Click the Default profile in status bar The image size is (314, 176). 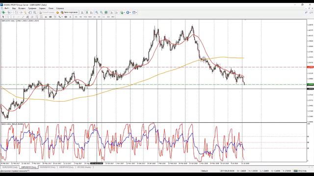(x=205, y=171)
